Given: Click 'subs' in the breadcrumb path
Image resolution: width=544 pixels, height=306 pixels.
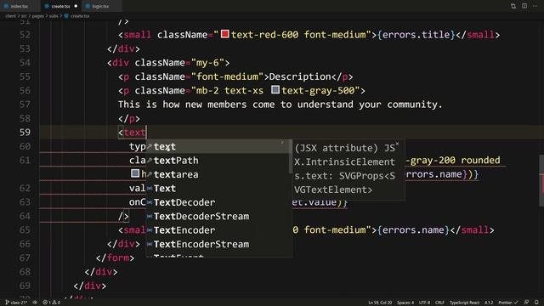Looking at the screenshot, I should point(54,16).
